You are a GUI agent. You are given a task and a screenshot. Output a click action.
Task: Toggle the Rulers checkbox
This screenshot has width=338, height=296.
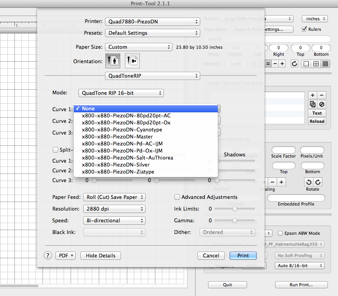(305, 29)
